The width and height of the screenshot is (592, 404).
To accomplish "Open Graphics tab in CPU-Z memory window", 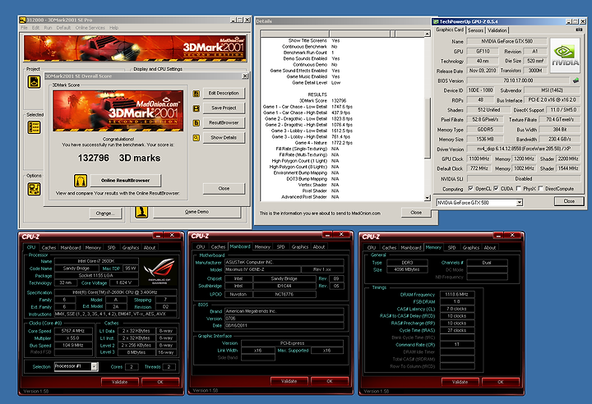I will [x=471, y=247].
